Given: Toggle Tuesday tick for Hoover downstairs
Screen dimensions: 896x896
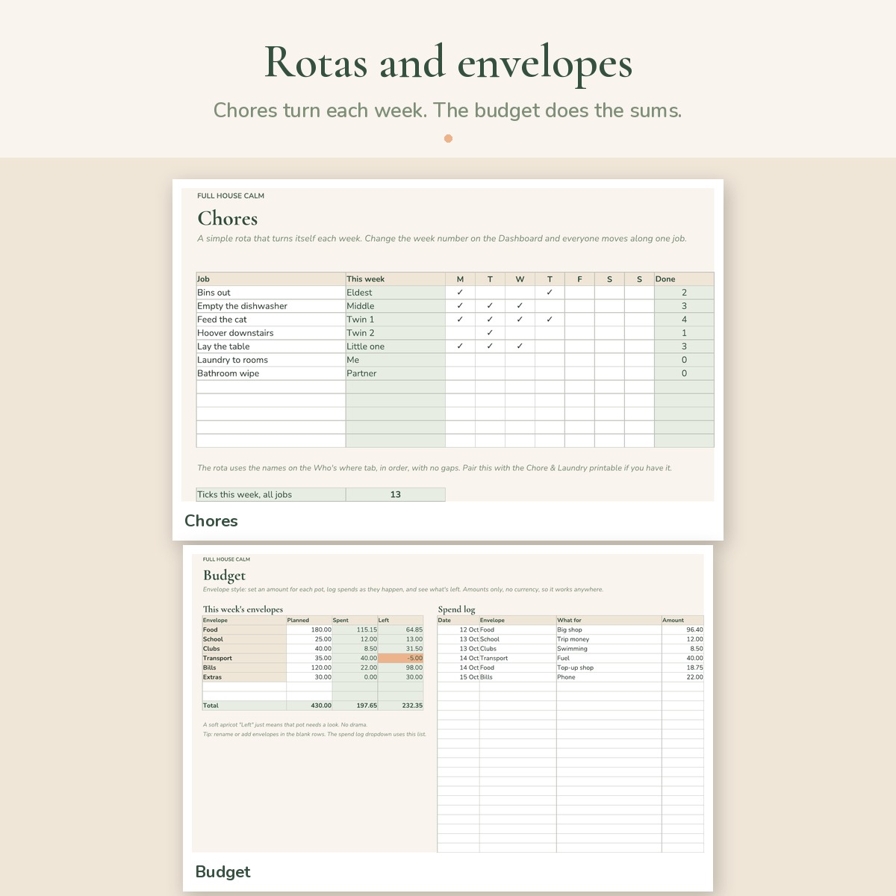Looking at the screenshot, I should (x=490, y=333).
